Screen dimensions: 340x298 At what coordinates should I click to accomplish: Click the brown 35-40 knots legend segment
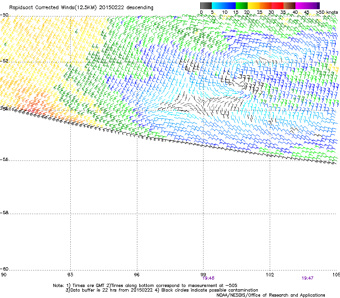pos(289,6)
